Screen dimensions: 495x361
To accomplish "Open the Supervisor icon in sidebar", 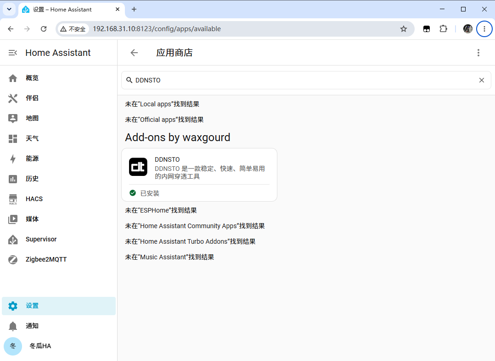I will click(x=13, y=240).
